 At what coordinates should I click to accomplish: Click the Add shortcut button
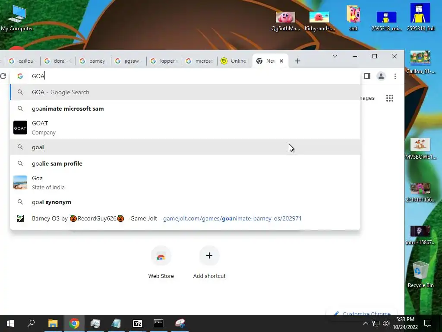click(x=209, y=262)
